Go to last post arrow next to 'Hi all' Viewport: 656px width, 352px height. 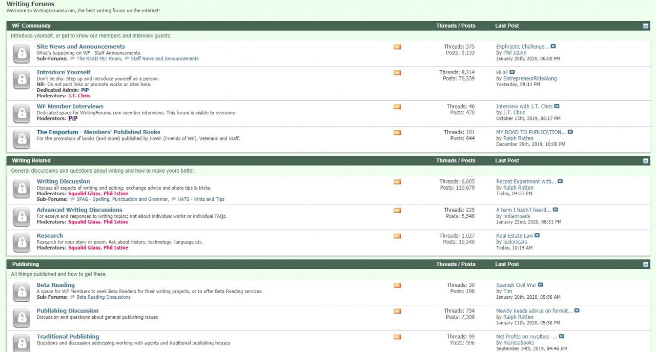coord(512,72)
